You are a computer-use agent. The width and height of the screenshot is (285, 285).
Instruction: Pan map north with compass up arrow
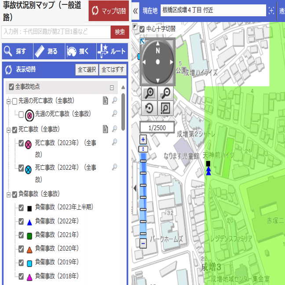(x=157, y=44)
